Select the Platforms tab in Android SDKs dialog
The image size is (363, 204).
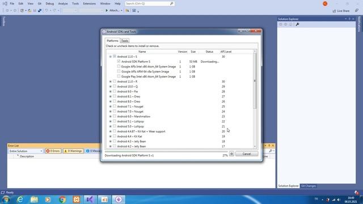click(x=112, y=41)
